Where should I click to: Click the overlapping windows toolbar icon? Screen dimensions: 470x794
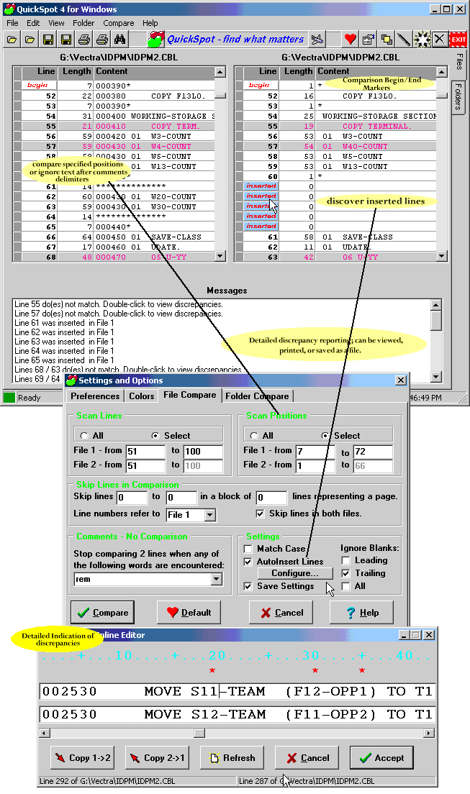coord(387,40)
